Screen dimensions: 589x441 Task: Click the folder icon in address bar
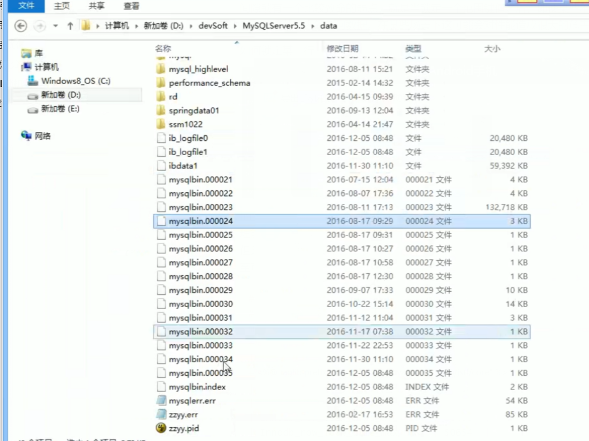[x=86, y=26]
